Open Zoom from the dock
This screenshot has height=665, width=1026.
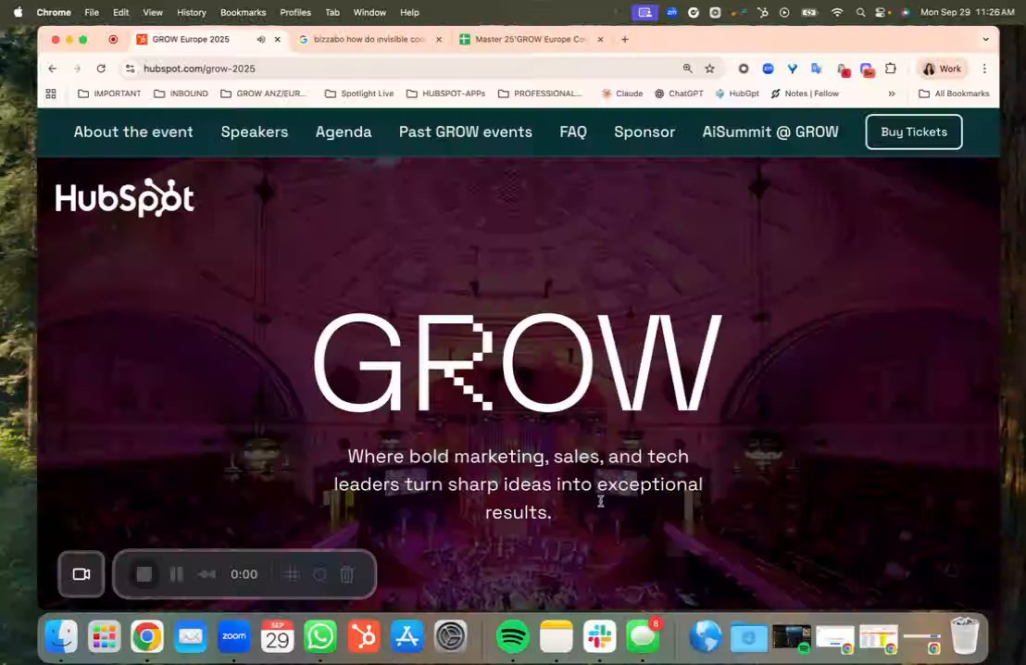(x=233, y=636)
